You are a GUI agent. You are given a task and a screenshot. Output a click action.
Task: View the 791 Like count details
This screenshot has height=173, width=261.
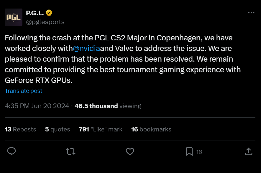[101, 129]
